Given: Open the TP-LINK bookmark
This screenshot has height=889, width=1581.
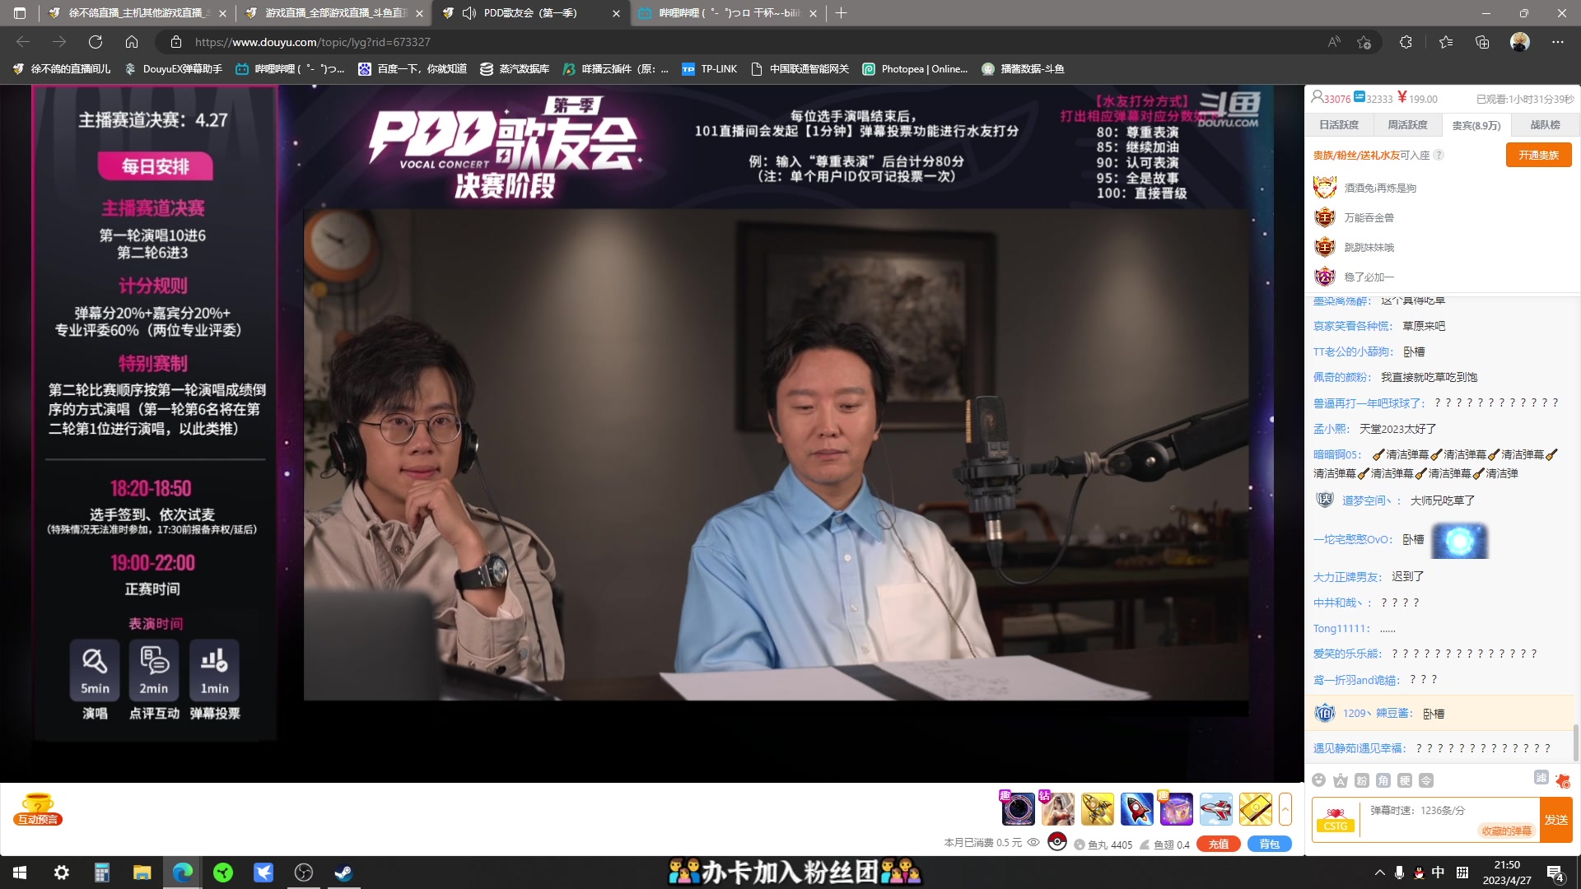Looking at the screenshot, I should [709, 69].
